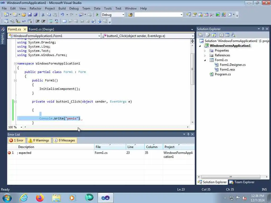Click the Add New Item toolbar icon
Screen dimensions: 271x203
(x=15, y=15)
